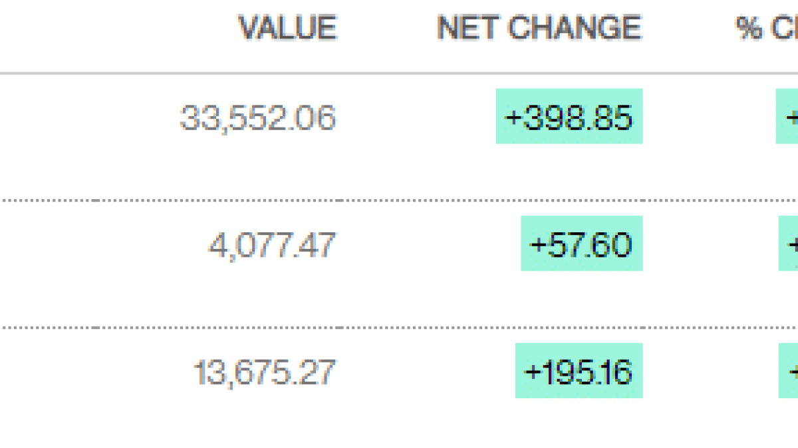Select the 4,077.47 value cell

click(273, 245)
